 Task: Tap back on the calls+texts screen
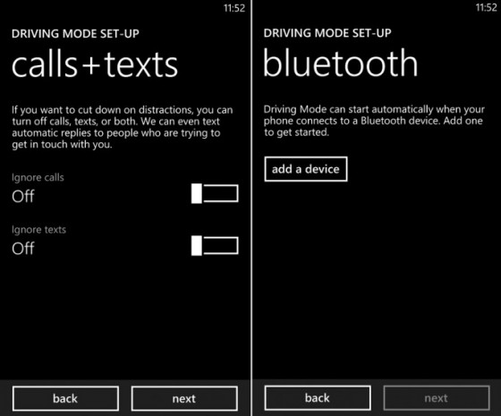pyautogui.click(x=65, y=398)
